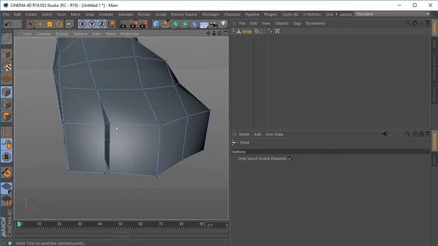Open the File menu in the main menu bar
The width and height of the screenshot is (438, 246).
tap(6, 14)
